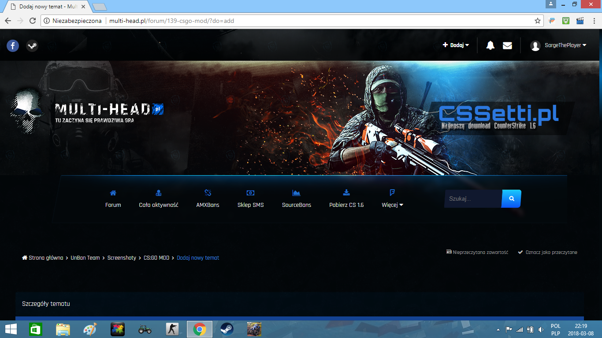The width and height of the screenshot is (602, 338).
Task: Reload the page in Chrome
Action: click(x=32, y=21)
